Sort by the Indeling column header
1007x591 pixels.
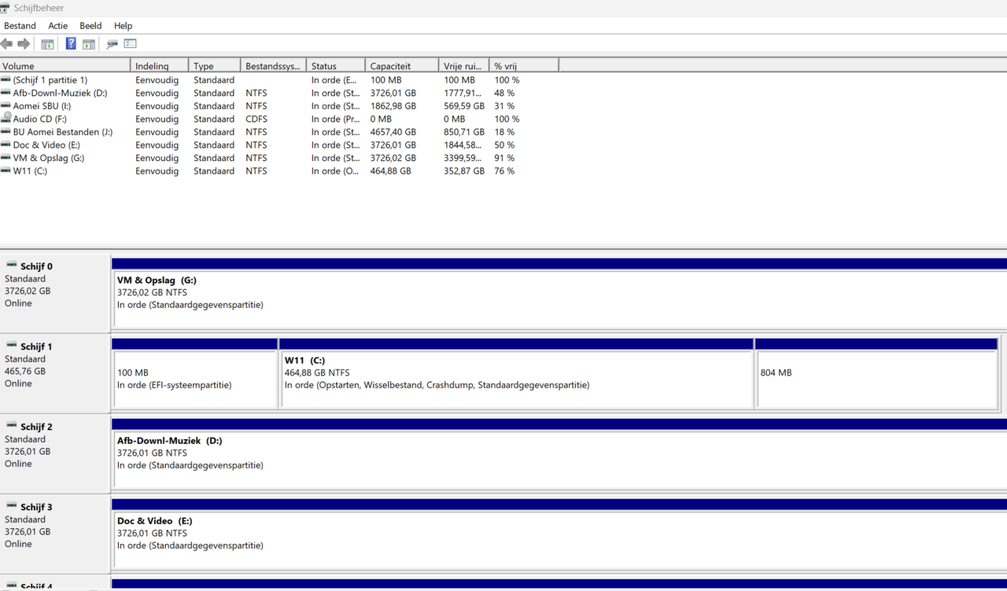pos(160,65)
